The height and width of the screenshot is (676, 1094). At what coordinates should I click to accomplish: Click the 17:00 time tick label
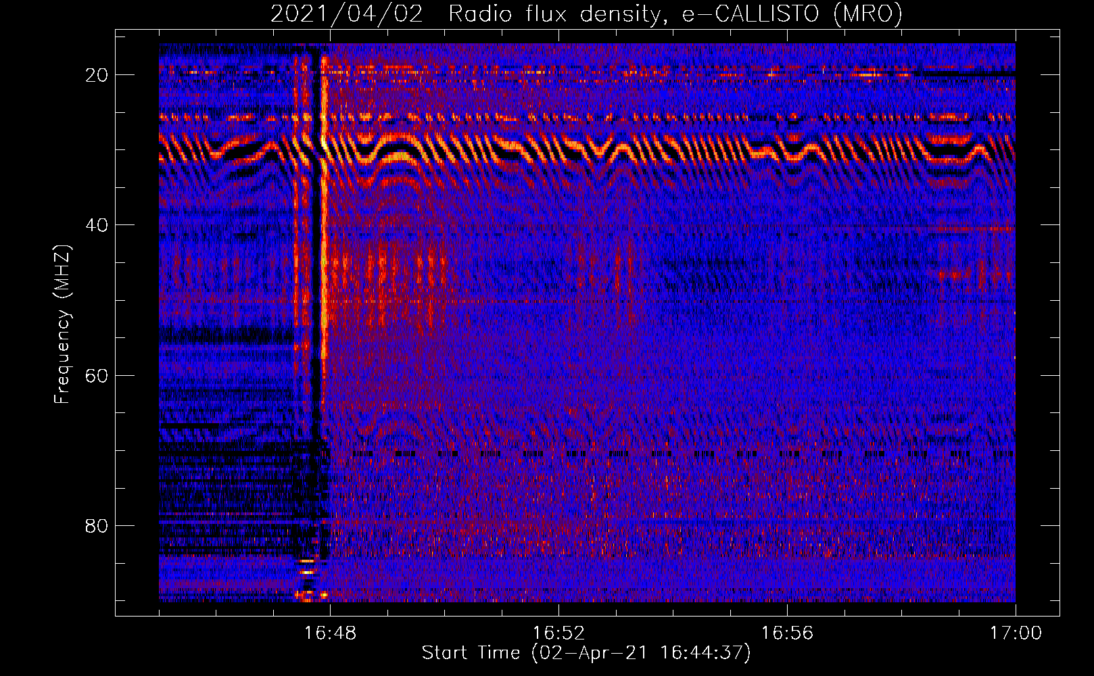(1016, 633)
